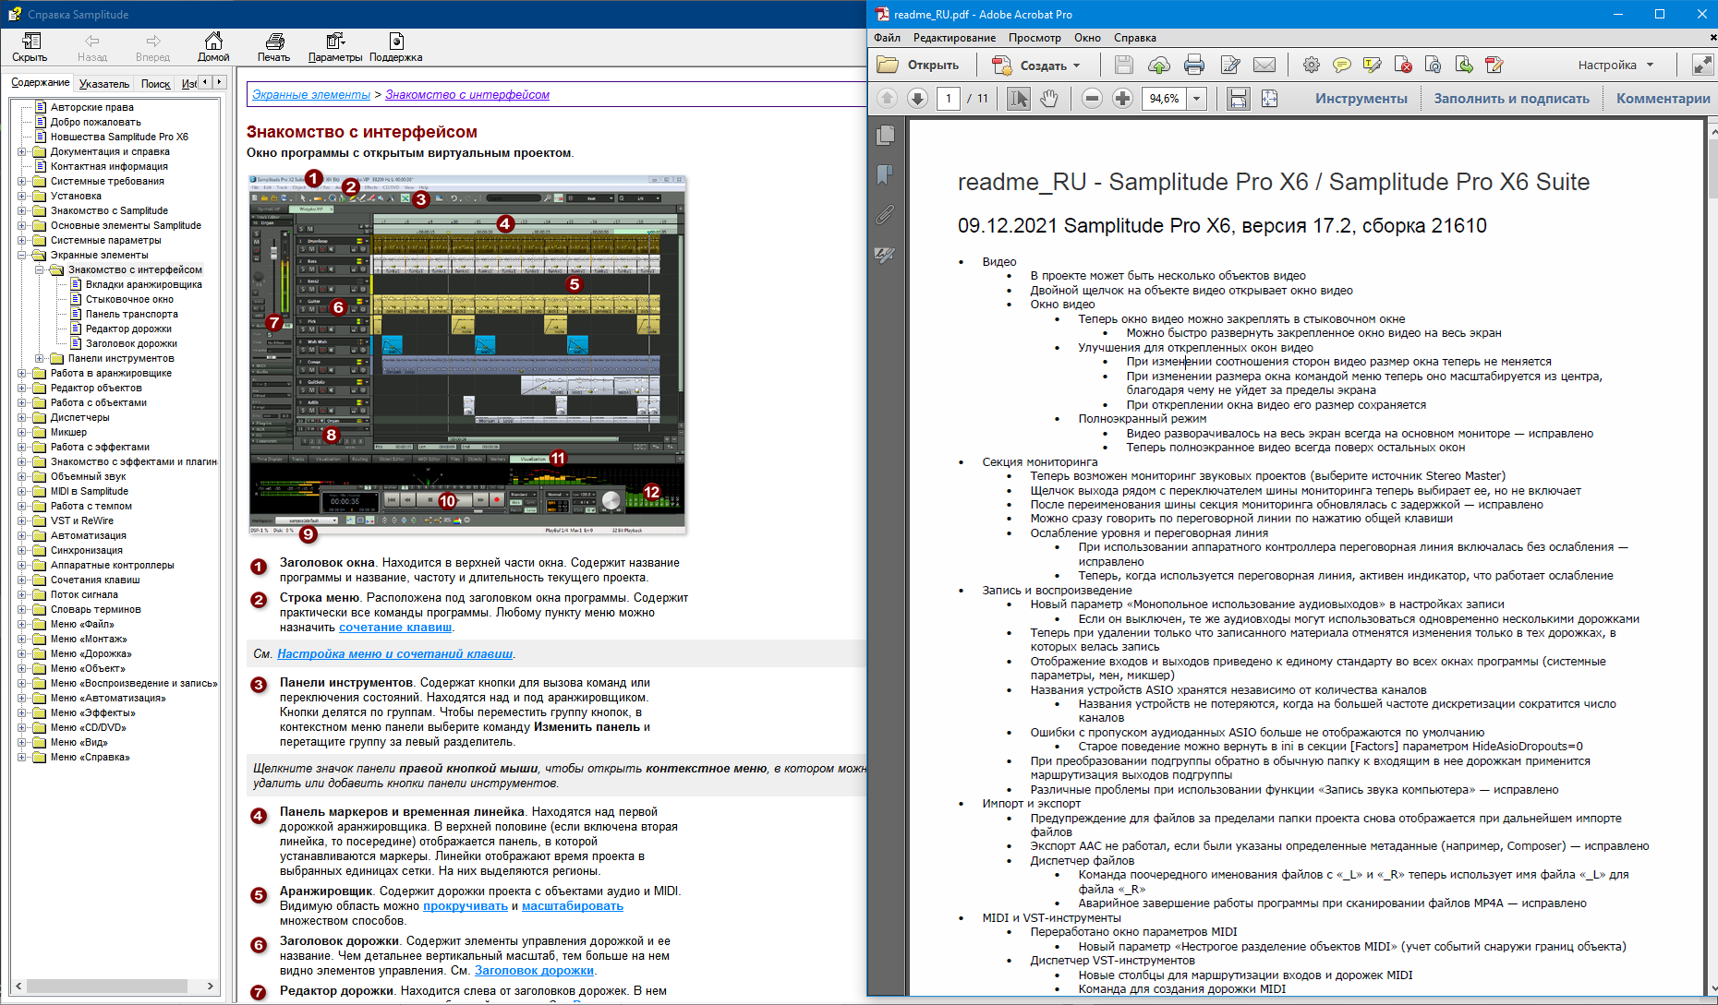Open the Инструменты pane in Acrobat
The height and width of the screenshot is (1005, 1718).
[x=1361, y=99]
